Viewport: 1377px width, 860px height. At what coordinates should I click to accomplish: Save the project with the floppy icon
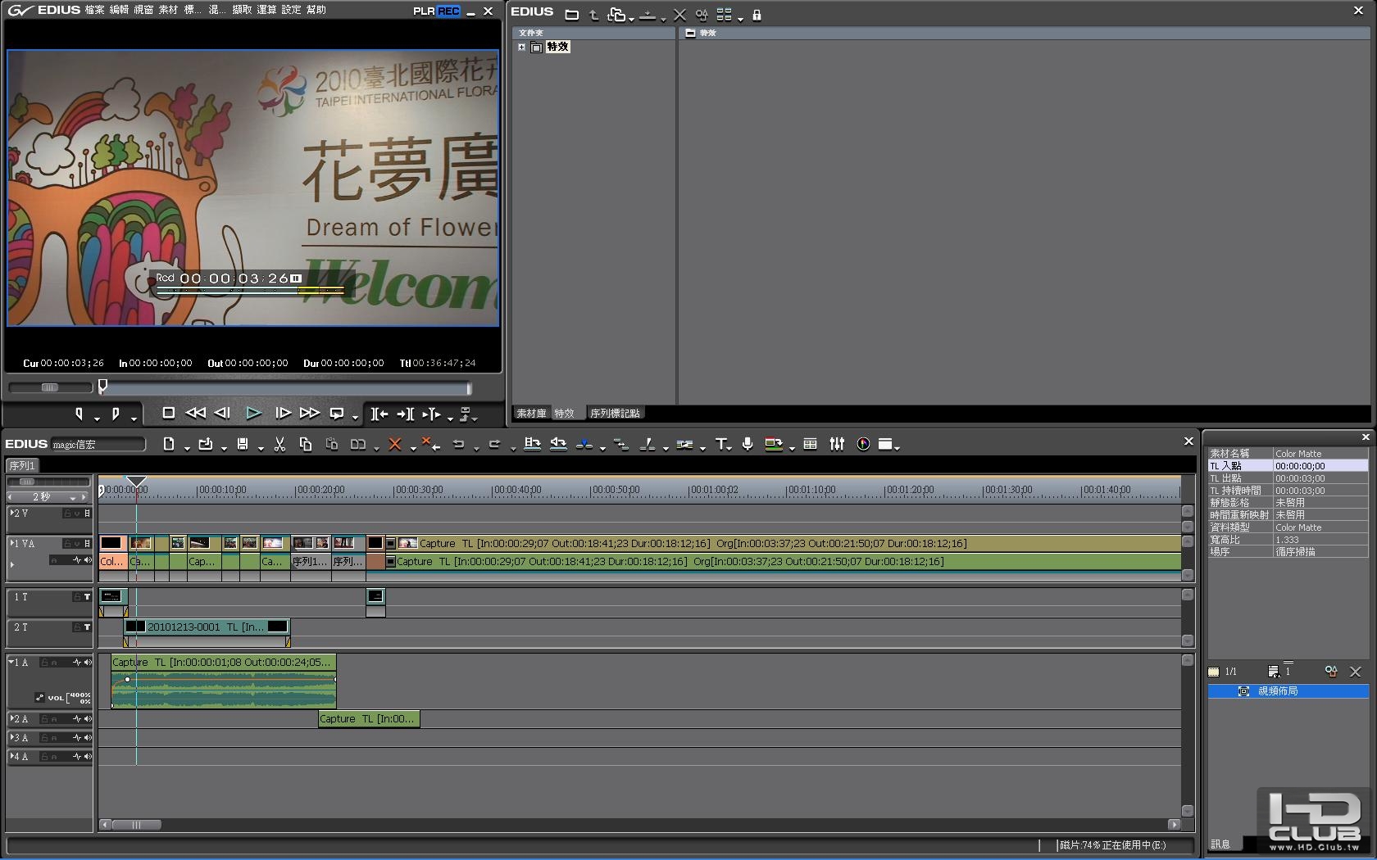243,444
